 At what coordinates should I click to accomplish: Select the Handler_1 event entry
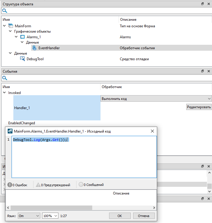(22, 108)
